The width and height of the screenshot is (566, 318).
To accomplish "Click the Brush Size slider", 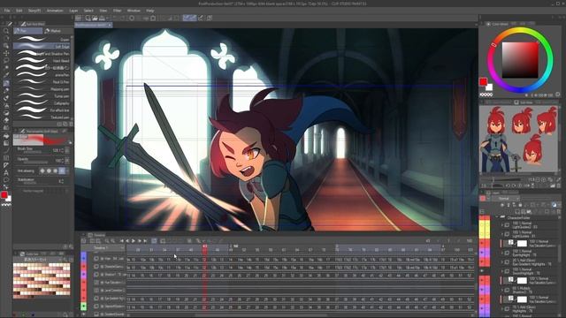I will (x=34, y=152).
